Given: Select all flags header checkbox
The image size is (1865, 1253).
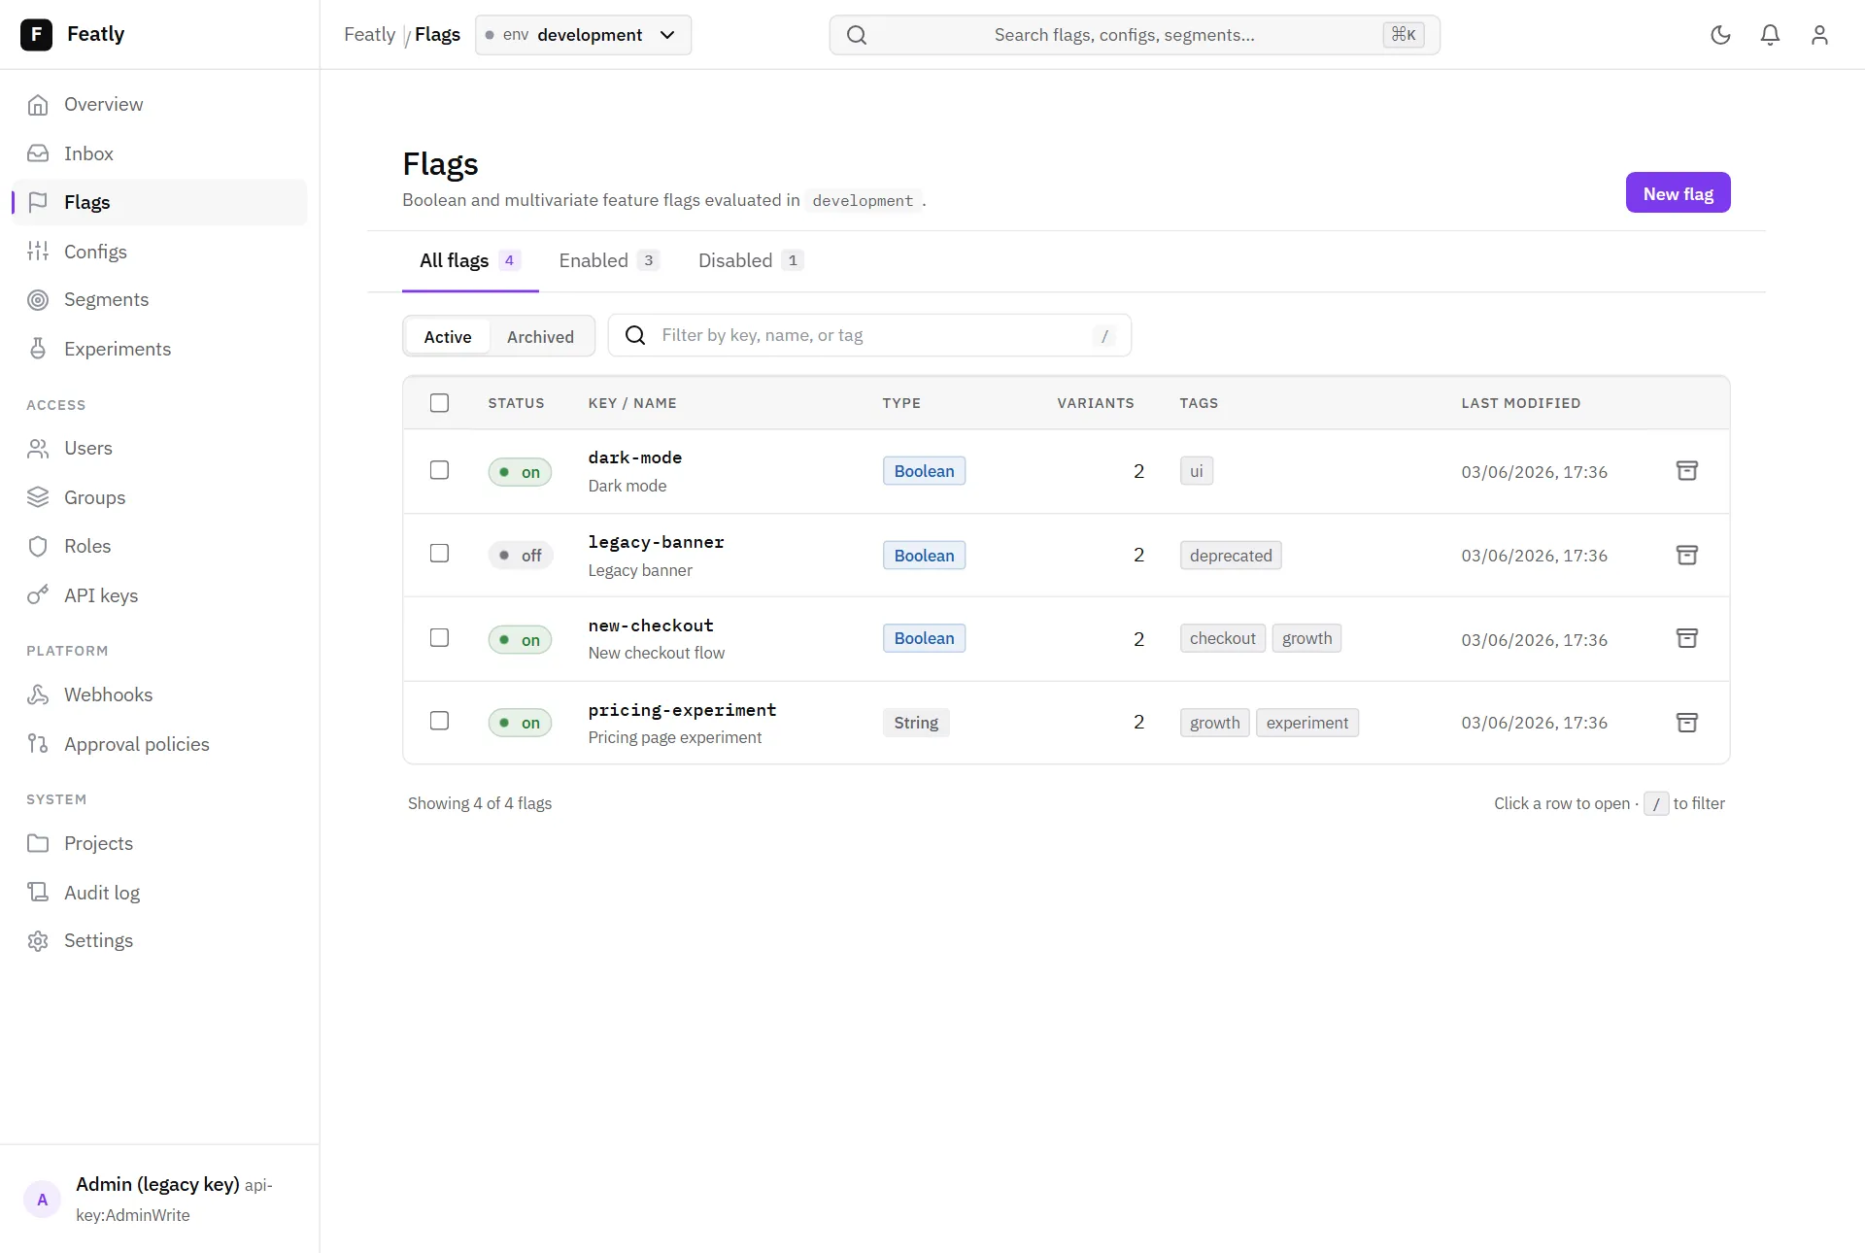Looking at the screenshot, I should pyautogui.click(x=439, y=403).
